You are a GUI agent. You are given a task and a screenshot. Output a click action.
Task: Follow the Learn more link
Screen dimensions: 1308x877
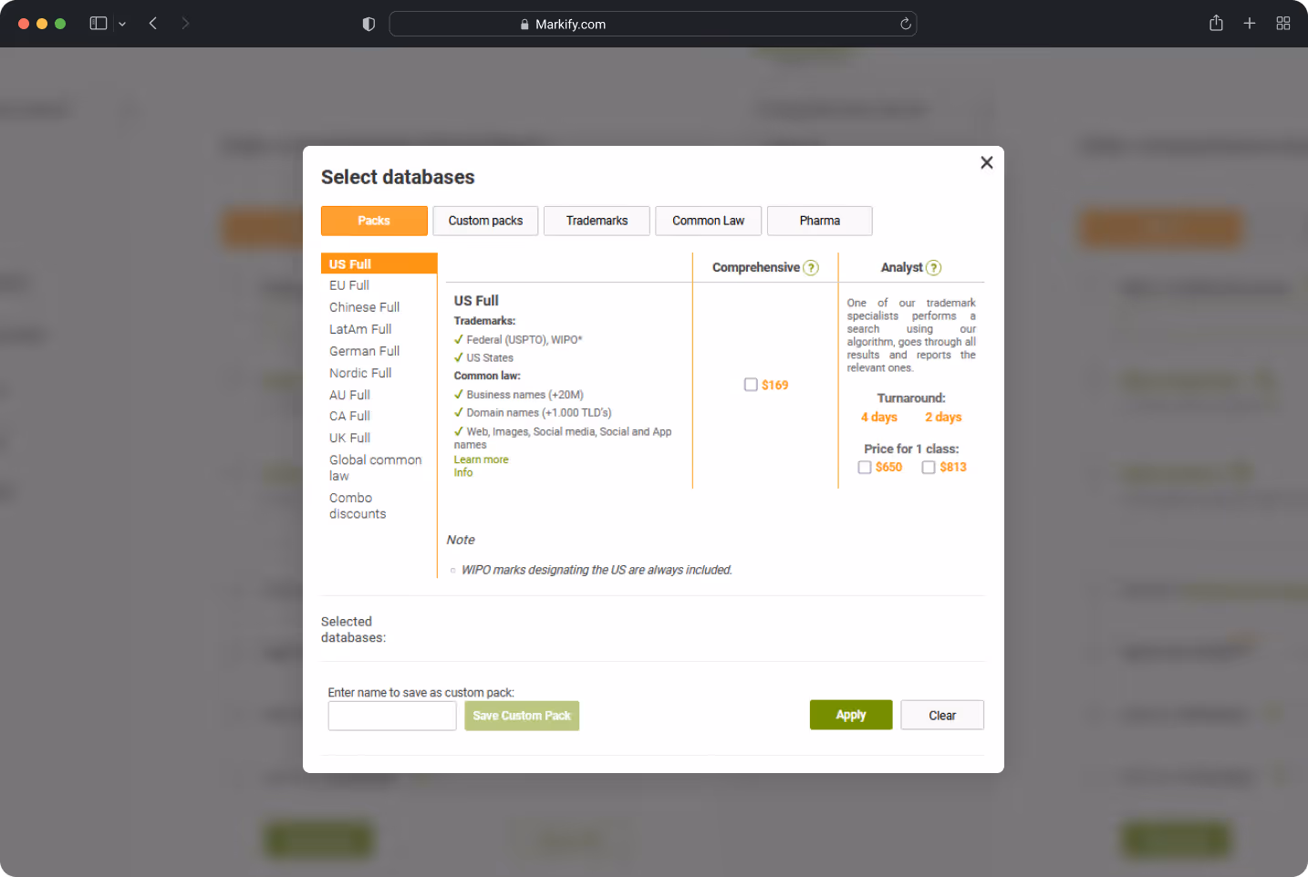(x=481, y=459)
